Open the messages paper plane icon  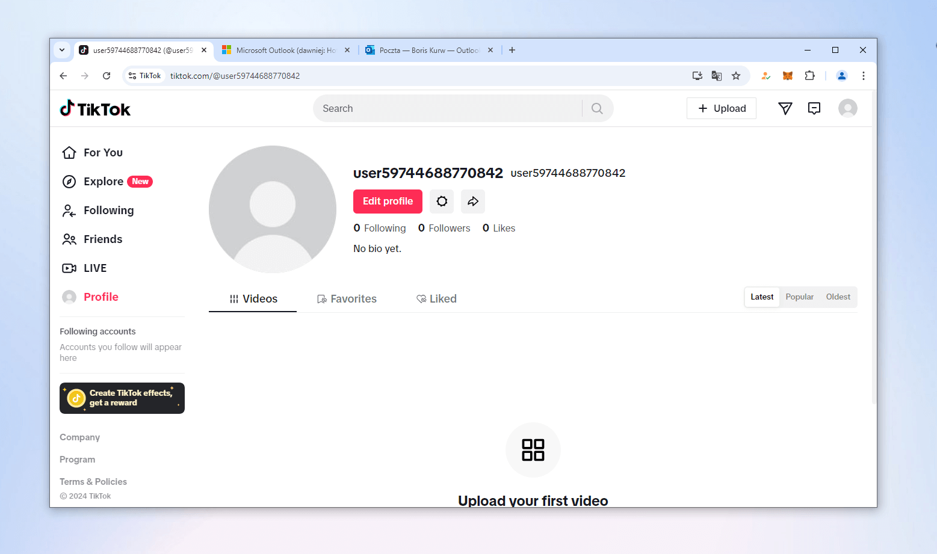point(785,108)
